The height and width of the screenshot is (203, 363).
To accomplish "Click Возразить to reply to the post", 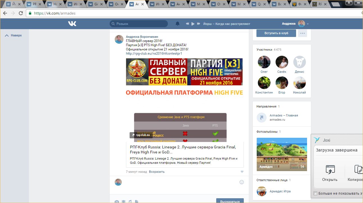I will [x=157, y=172].
